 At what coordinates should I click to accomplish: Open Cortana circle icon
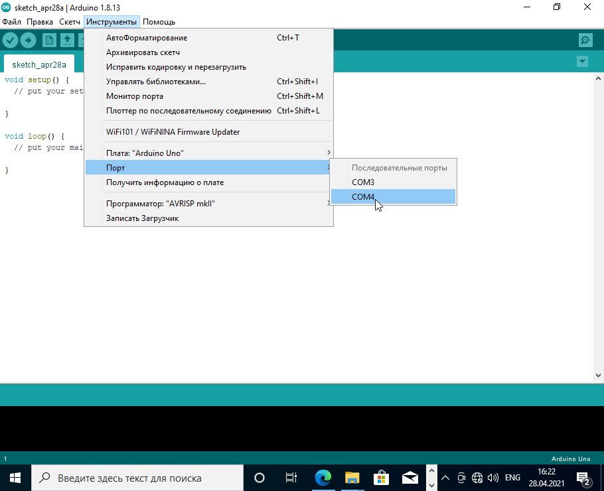(260, 478)
